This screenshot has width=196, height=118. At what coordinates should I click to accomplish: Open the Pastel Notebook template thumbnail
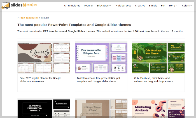pos(101,58)
